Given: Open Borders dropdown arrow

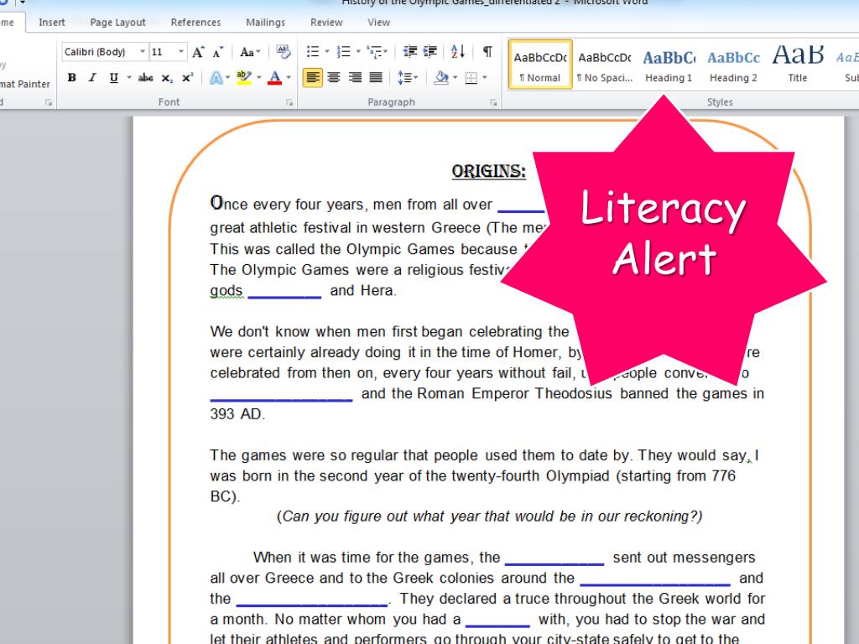Looking at the screenshot, I should (x=485, y=78).
